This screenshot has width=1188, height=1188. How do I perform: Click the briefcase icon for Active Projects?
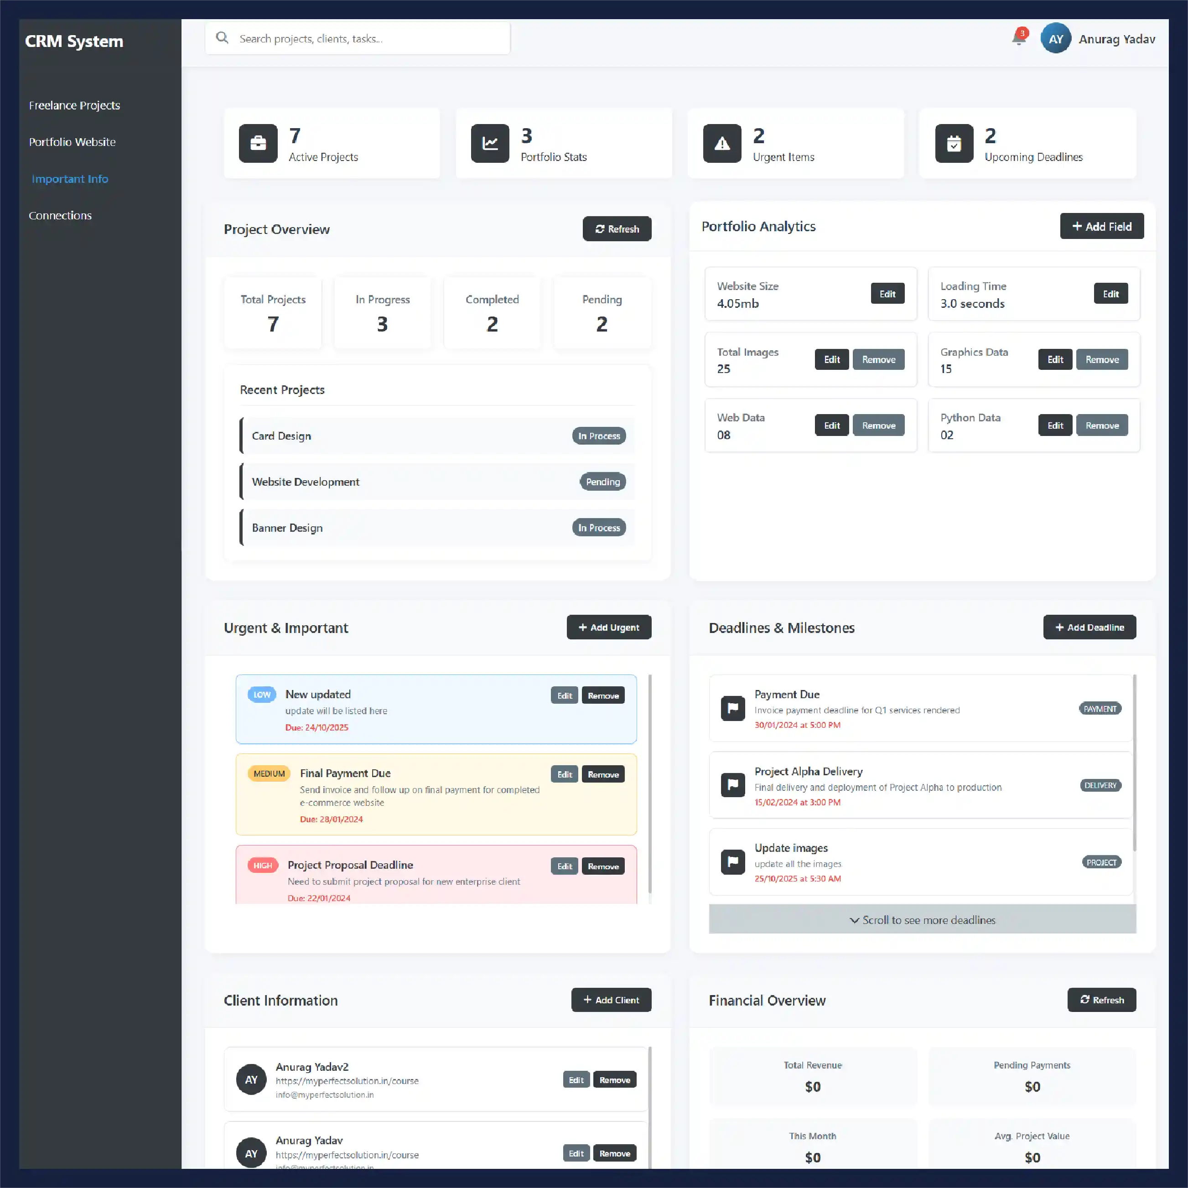coord(258,143)
